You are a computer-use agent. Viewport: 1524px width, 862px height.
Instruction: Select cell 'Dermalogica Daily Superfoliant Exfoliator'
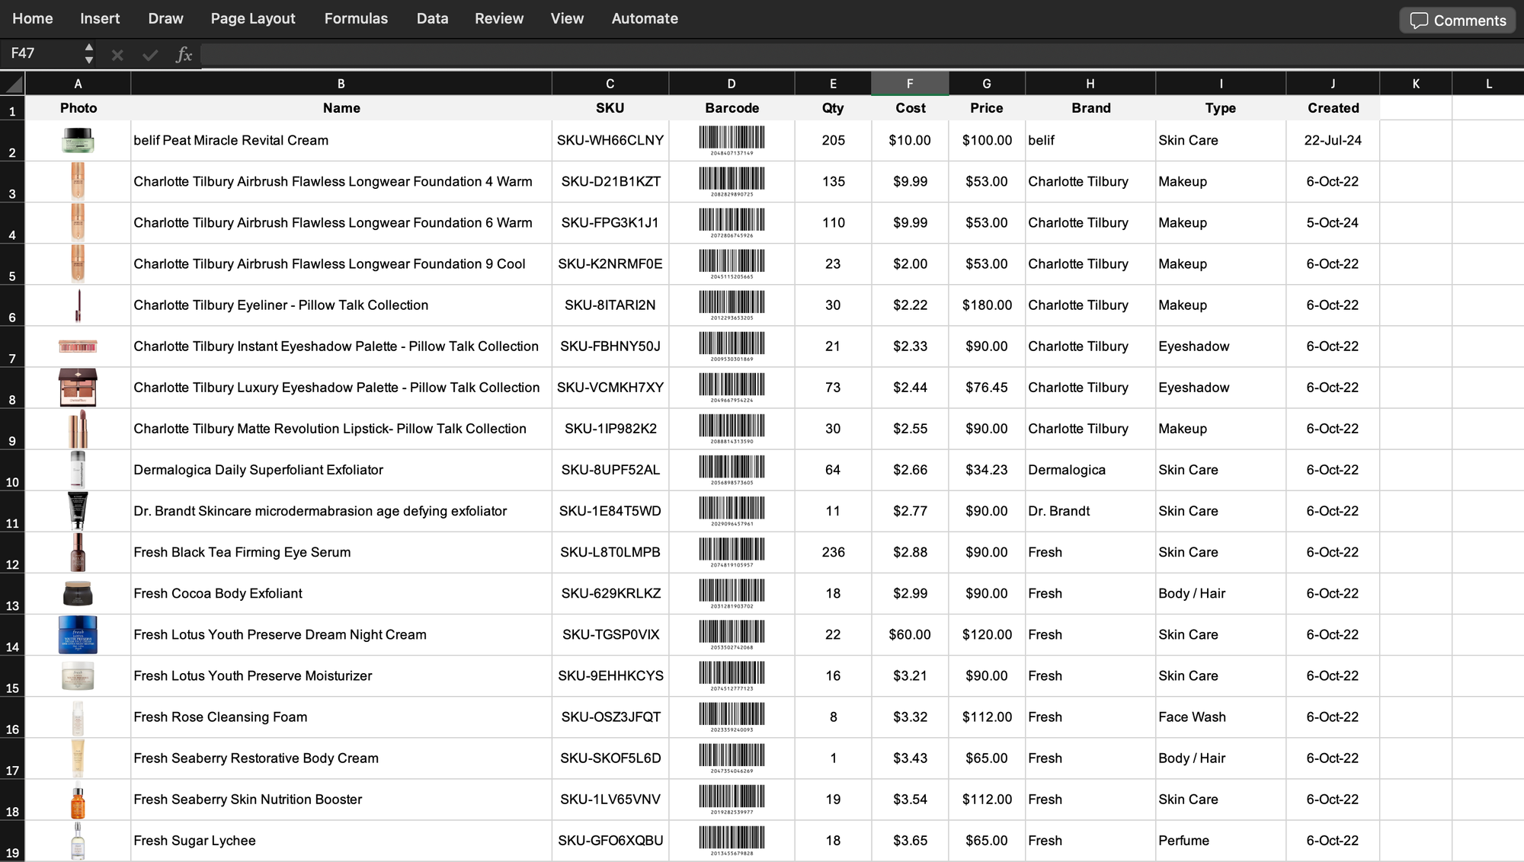point(341,470)
